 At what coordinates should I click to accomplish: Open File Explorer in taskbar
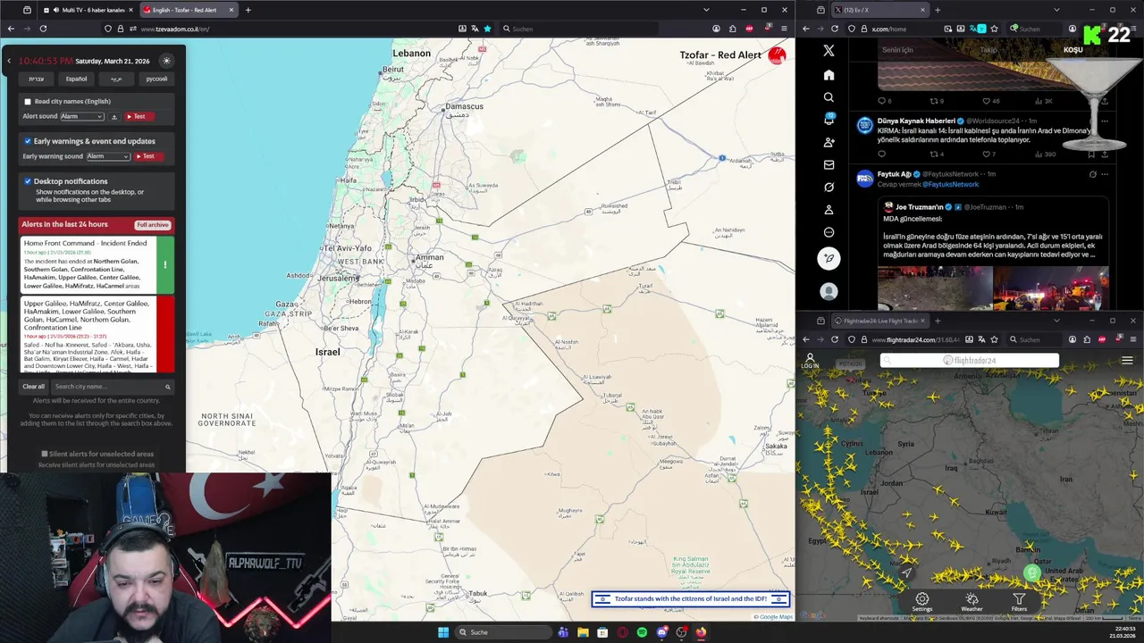click(x=583, y=632)
